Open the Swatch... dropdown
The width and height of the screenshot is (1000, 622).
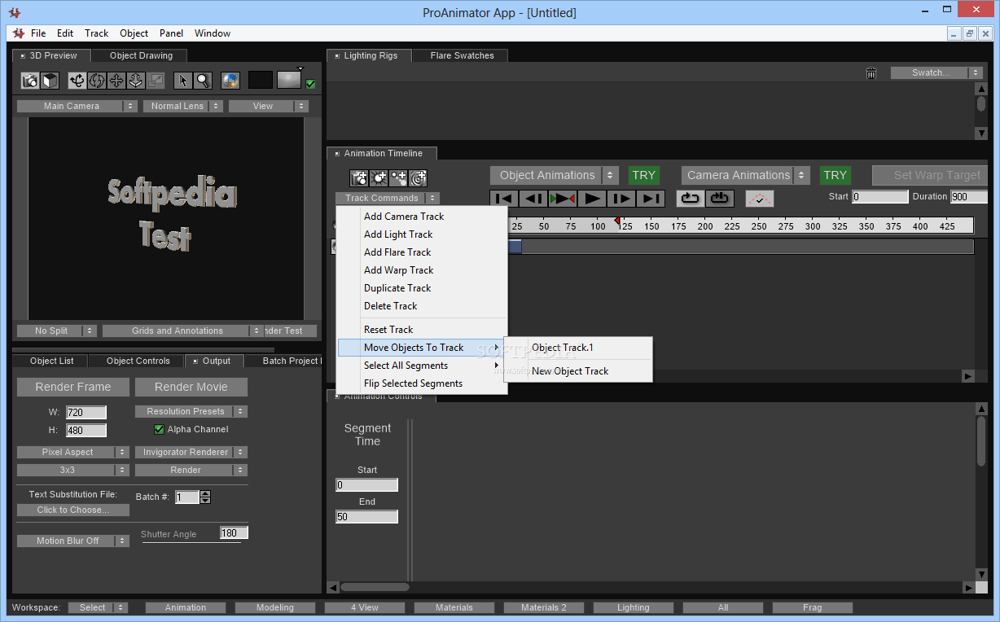pyautogui.click(x=937, y=72)
